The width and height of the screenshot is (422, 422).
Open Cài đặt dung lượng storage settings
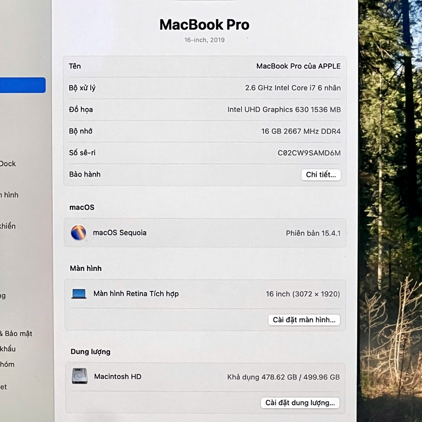(300, 403)
